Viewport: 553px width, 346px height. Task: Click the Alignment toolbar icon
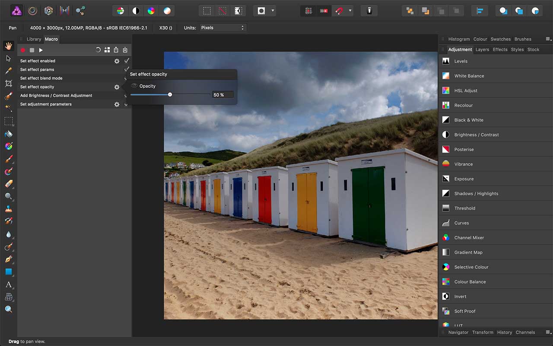[x=480, y=11]
